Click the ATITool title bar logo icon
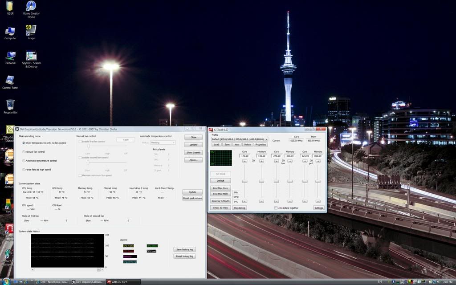456x285 pixels. [211, 130]
